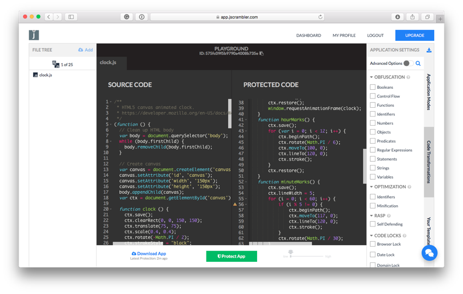Click the JScrambler logo icon
The width and height of the screenshot is (463, 294).
[34, 35]
